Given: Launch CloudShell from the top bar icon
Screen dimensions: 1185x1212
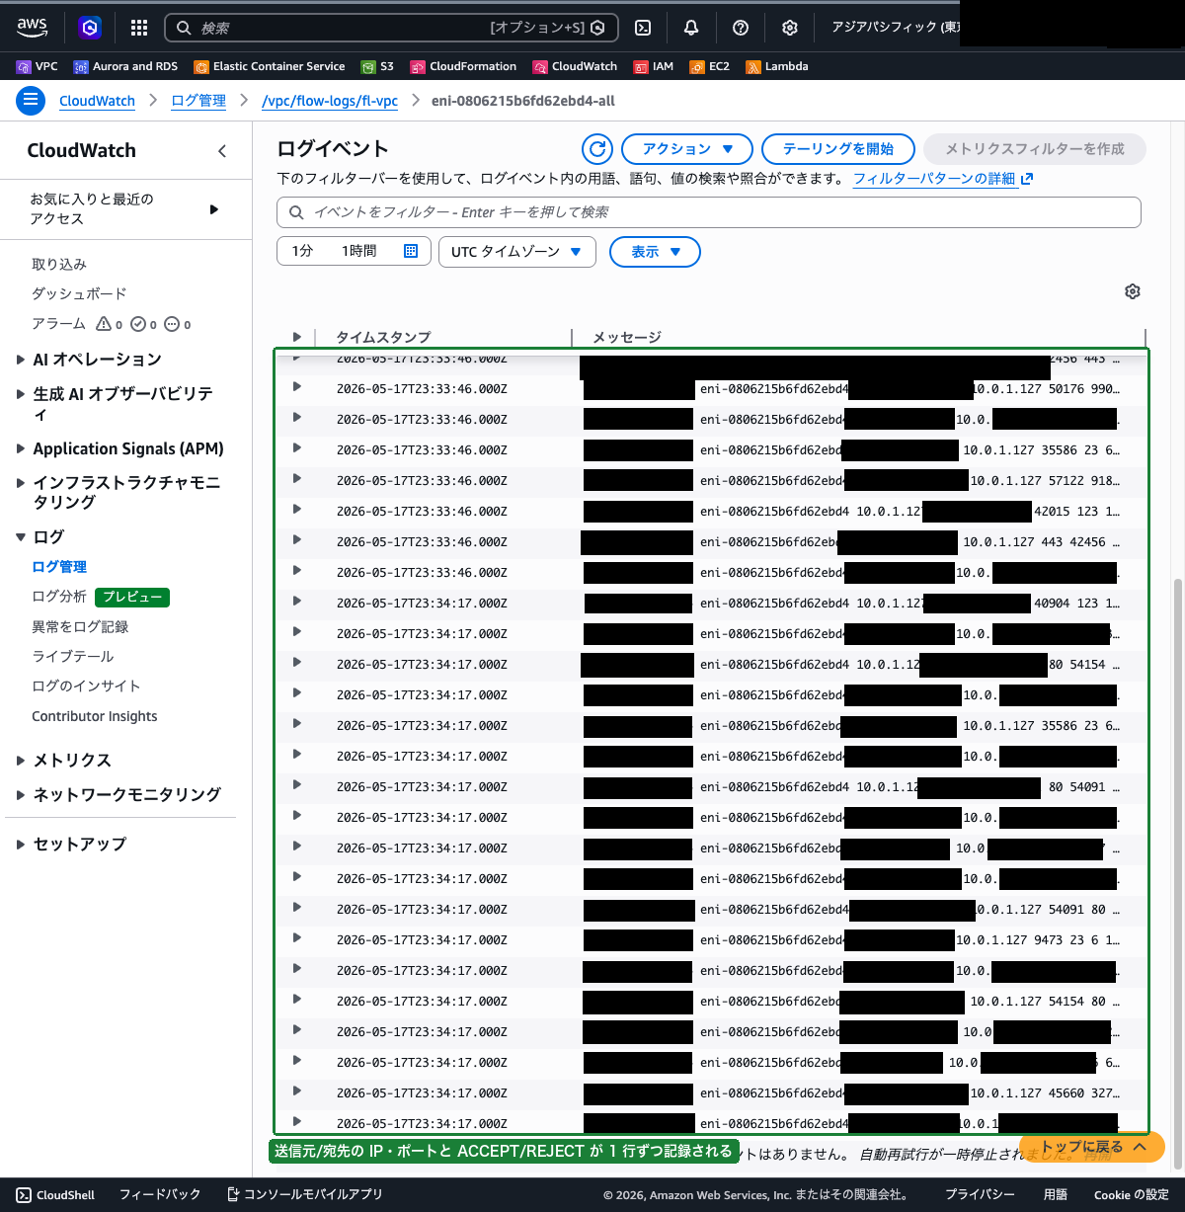Looking at the screenshot, I should 643,28.
